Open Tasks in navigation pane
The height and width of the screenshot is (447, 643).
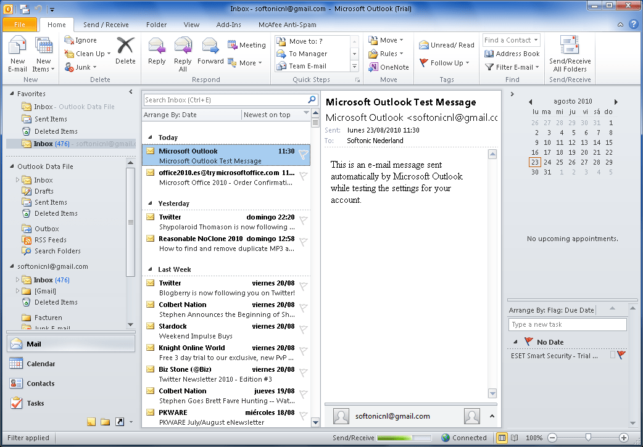coord(70,403)
